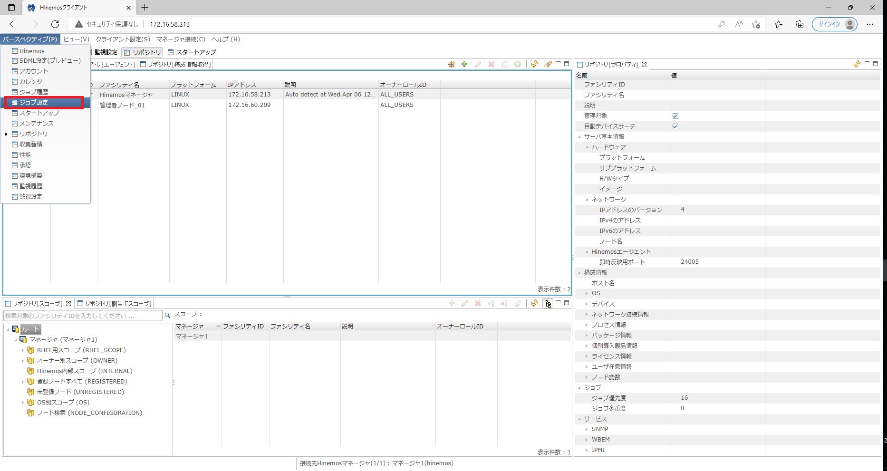Screen dimensions: 887x471
Task: Expand the プロセス情報 property row
Action: [587, 325]
